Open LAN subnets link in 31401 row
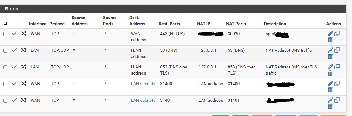The image size is (352, 116). [x=143, y=101]
